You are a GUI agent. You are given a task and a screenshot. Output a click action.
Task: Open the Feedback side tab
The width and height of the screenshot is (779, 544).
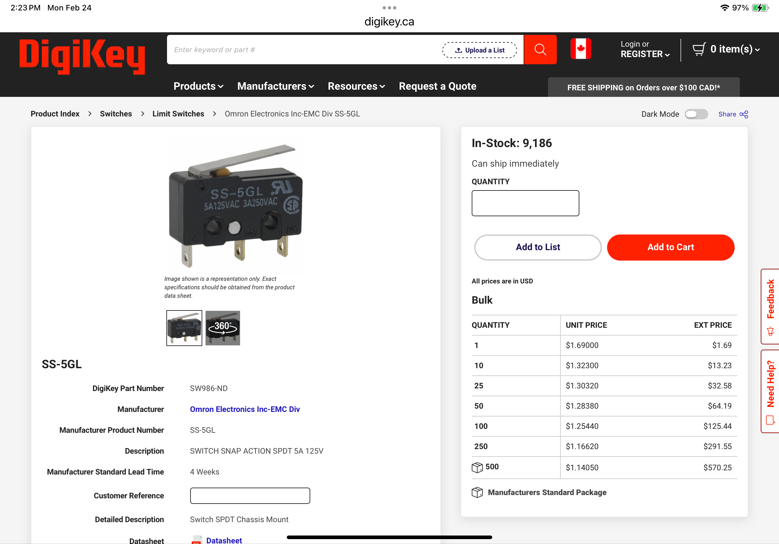click(x=770, y=306)
